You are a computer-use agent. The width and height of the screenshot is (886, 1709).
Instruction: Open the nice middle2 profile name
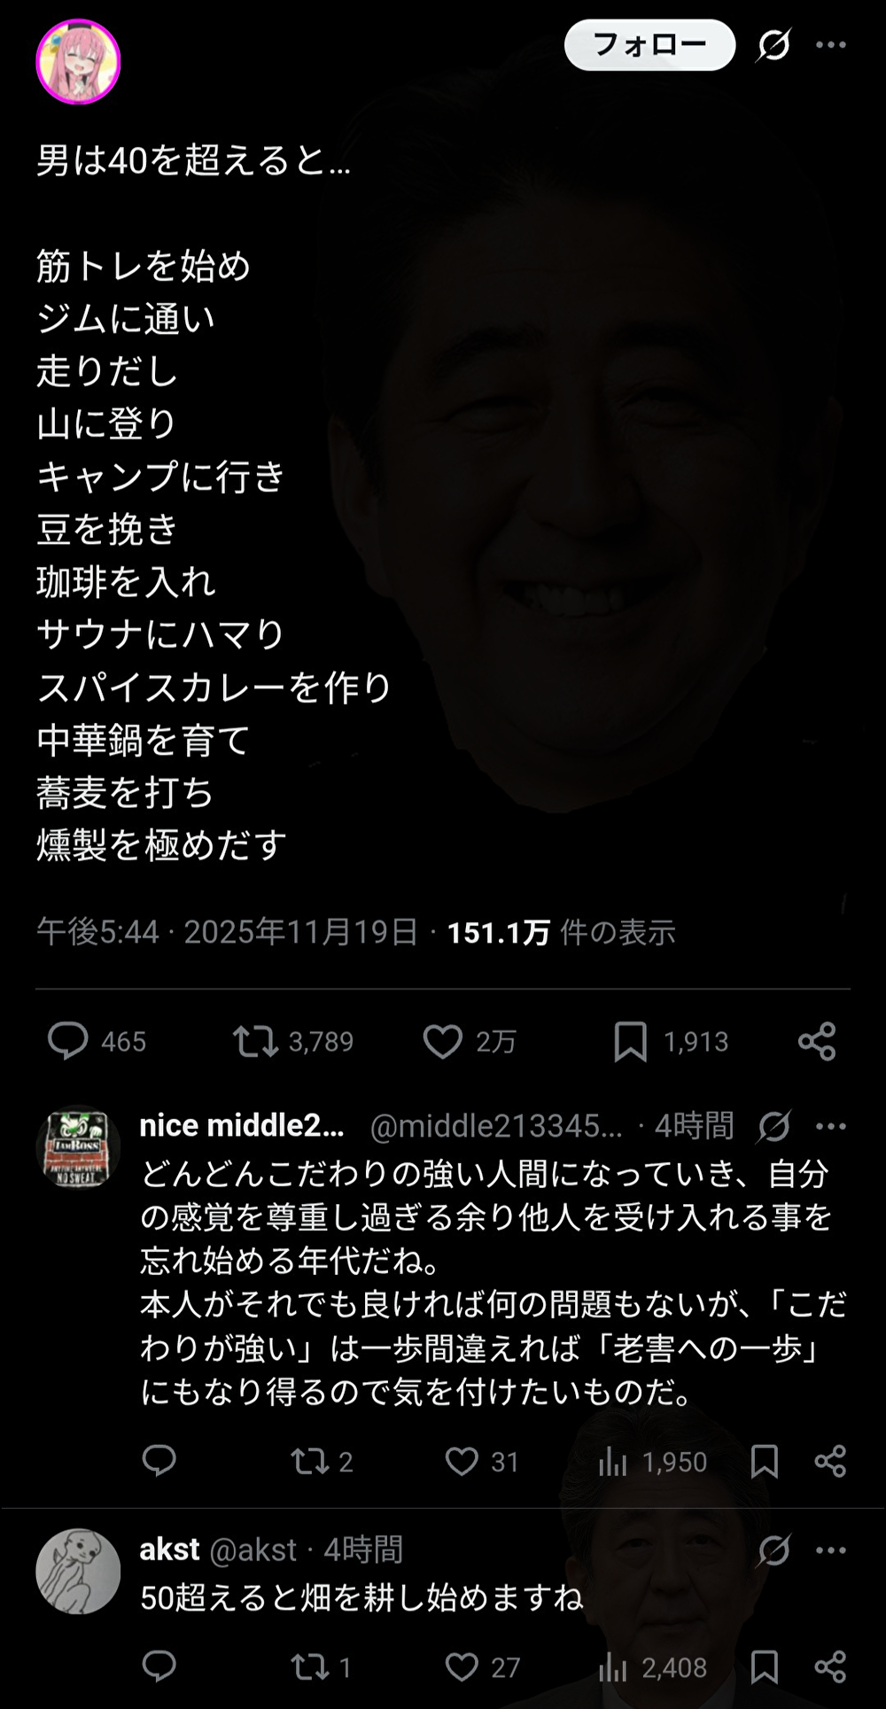point(242,1125)
